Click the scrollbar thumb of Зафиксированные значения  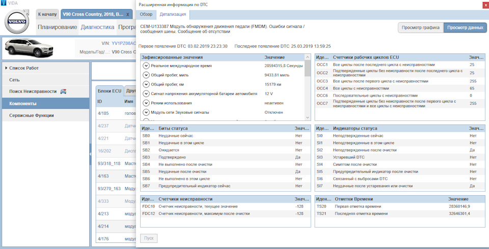(308, 69)
